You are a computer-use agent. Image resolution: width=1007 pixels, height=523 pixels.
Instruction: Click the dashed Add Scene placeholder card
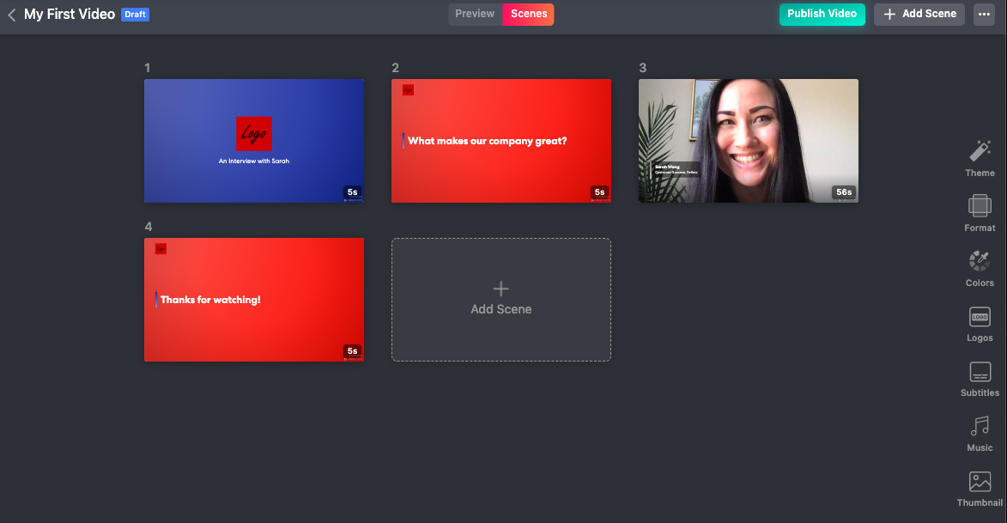tap(501, 300)
